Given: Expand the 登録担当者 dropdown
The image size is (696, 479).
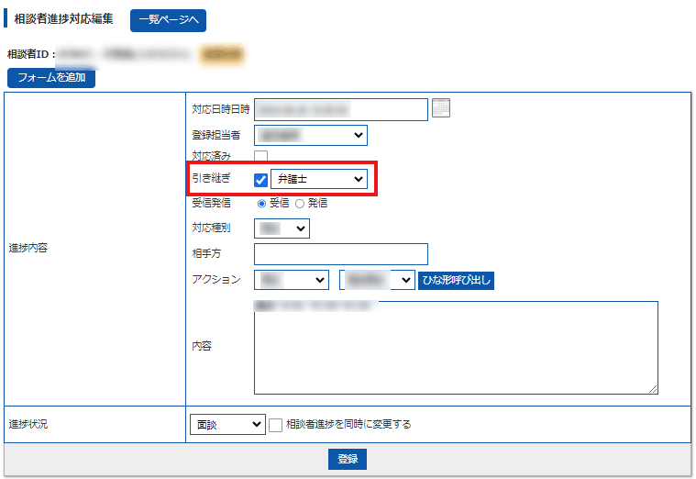Looking at the screenshot, I should [310, 135].
